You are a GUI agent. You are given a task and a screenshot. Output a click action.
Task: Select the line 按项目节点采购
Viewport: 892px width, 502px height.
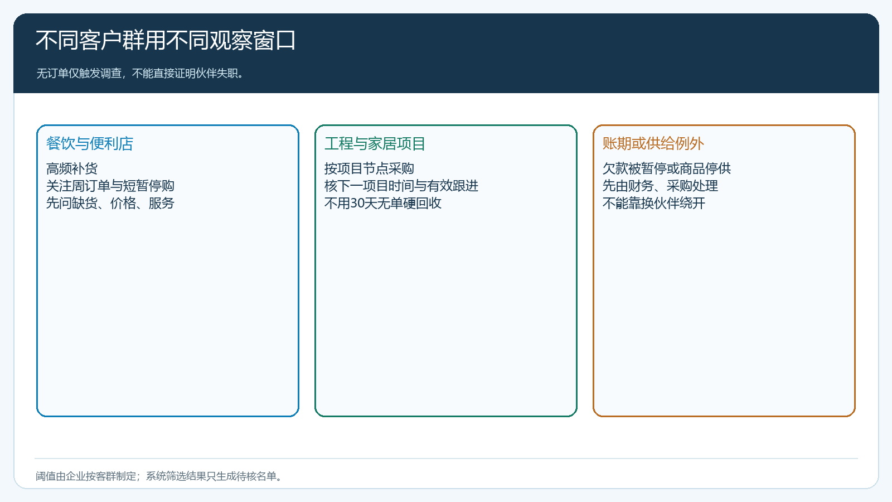369,168
